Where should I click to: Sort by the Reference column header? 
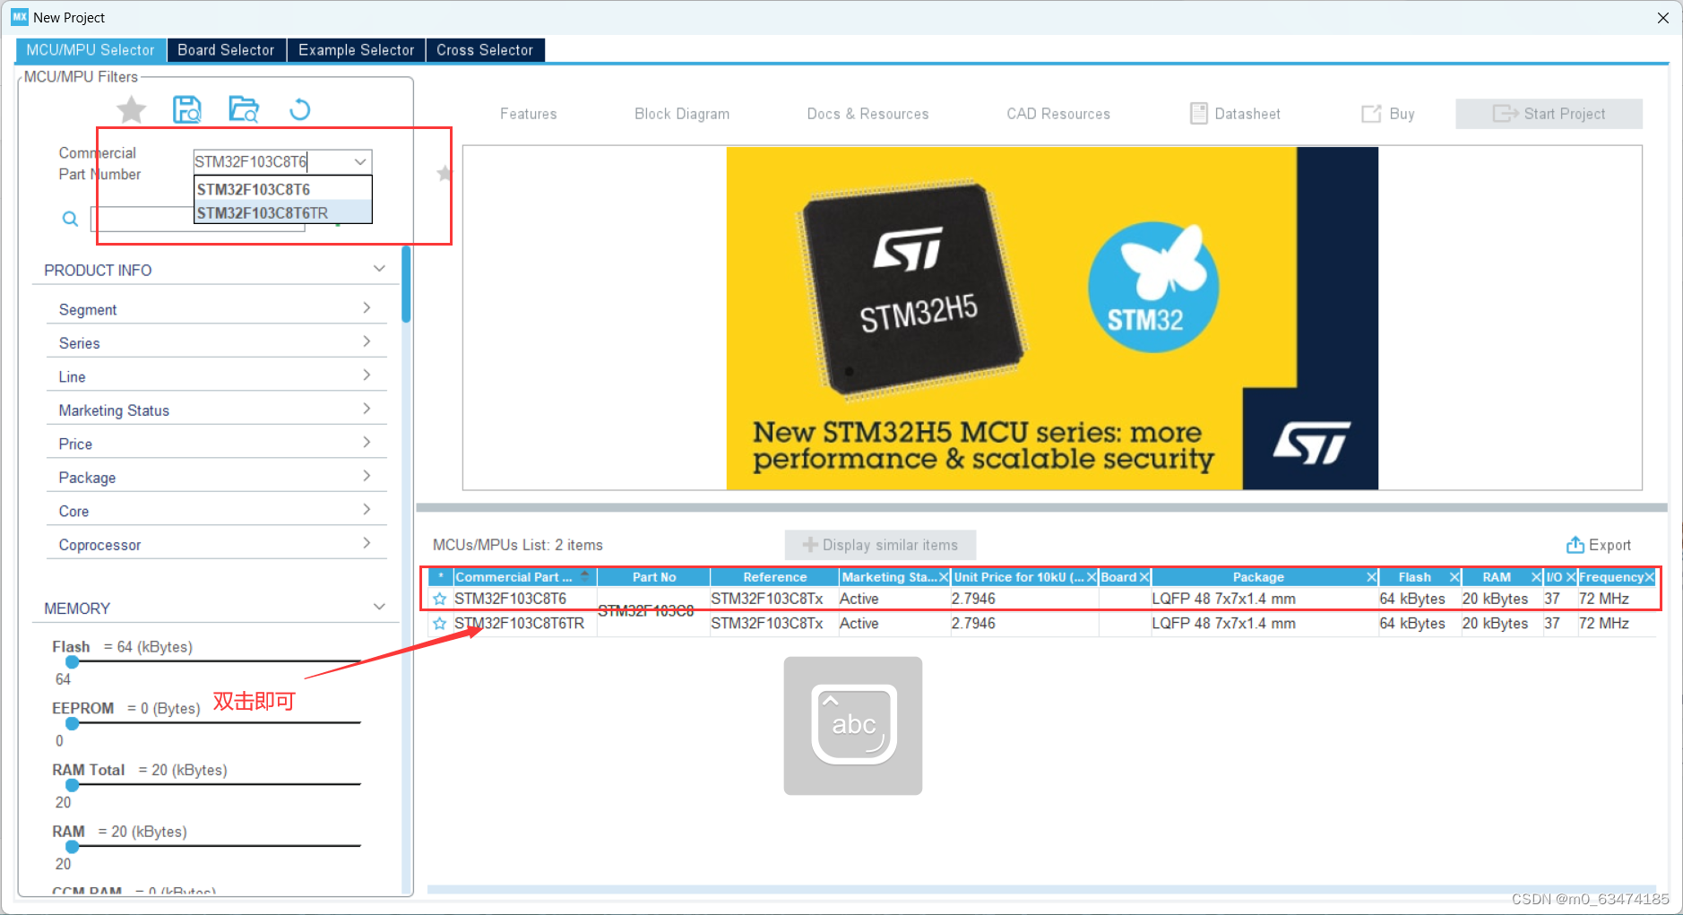(774, 577)
